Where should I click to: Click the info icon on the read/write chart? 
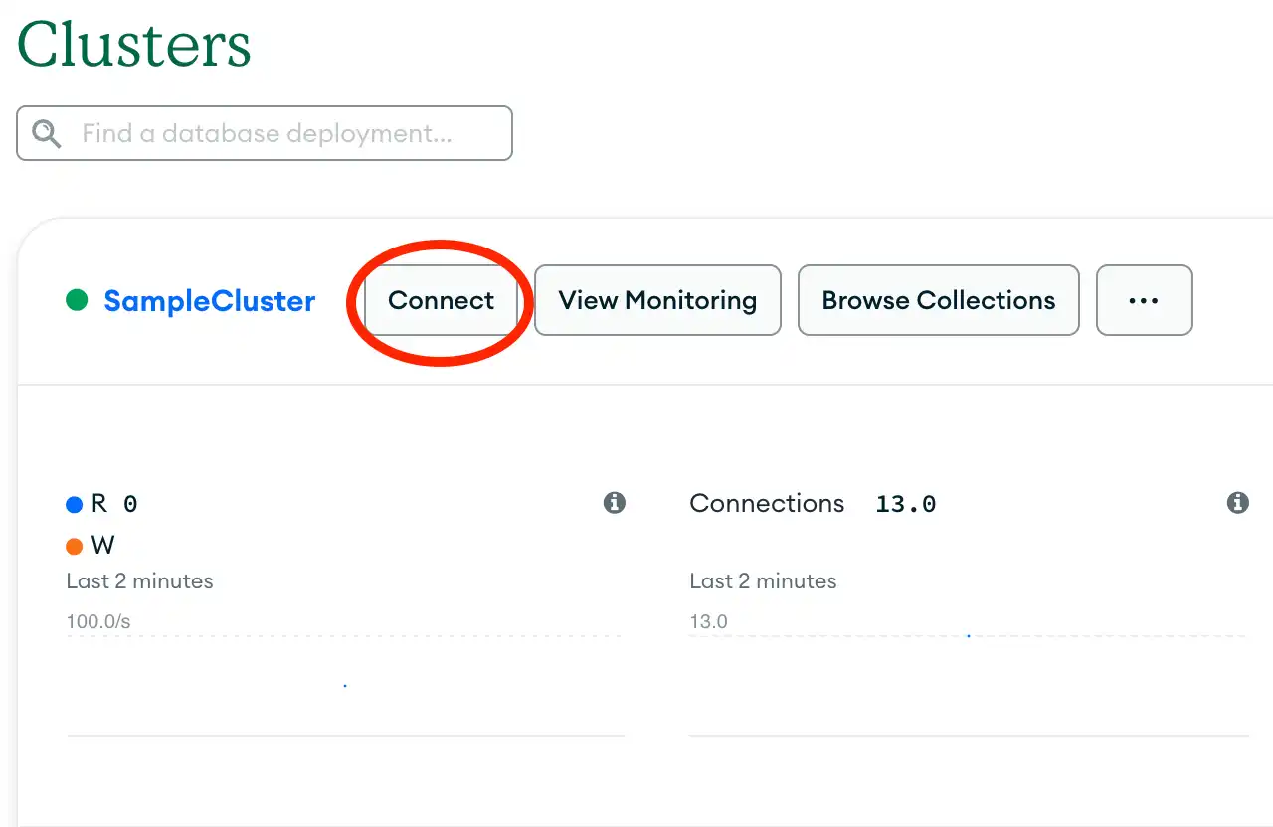pyautogui.click(x=615, y=503)
